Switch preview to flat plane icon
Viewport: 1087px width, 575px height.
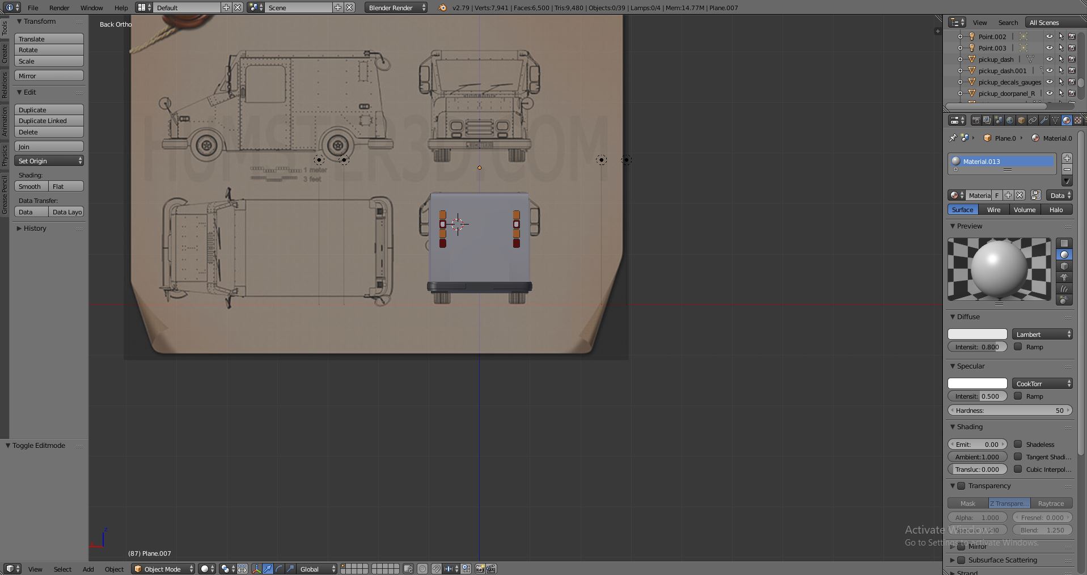coord(1064,243)
